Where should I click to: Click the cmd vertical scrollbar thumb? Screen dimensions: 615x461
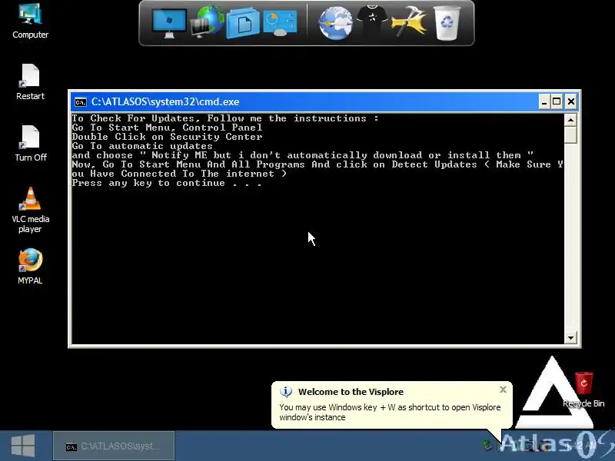[570, 135]
